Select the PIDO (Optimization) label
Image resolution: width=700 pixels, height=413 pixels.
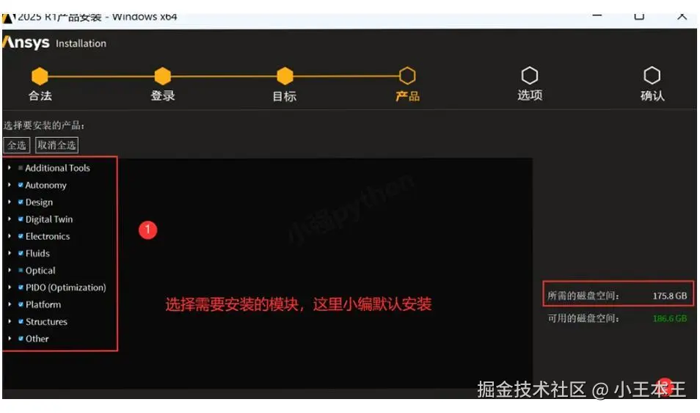[x=65, y=288]
